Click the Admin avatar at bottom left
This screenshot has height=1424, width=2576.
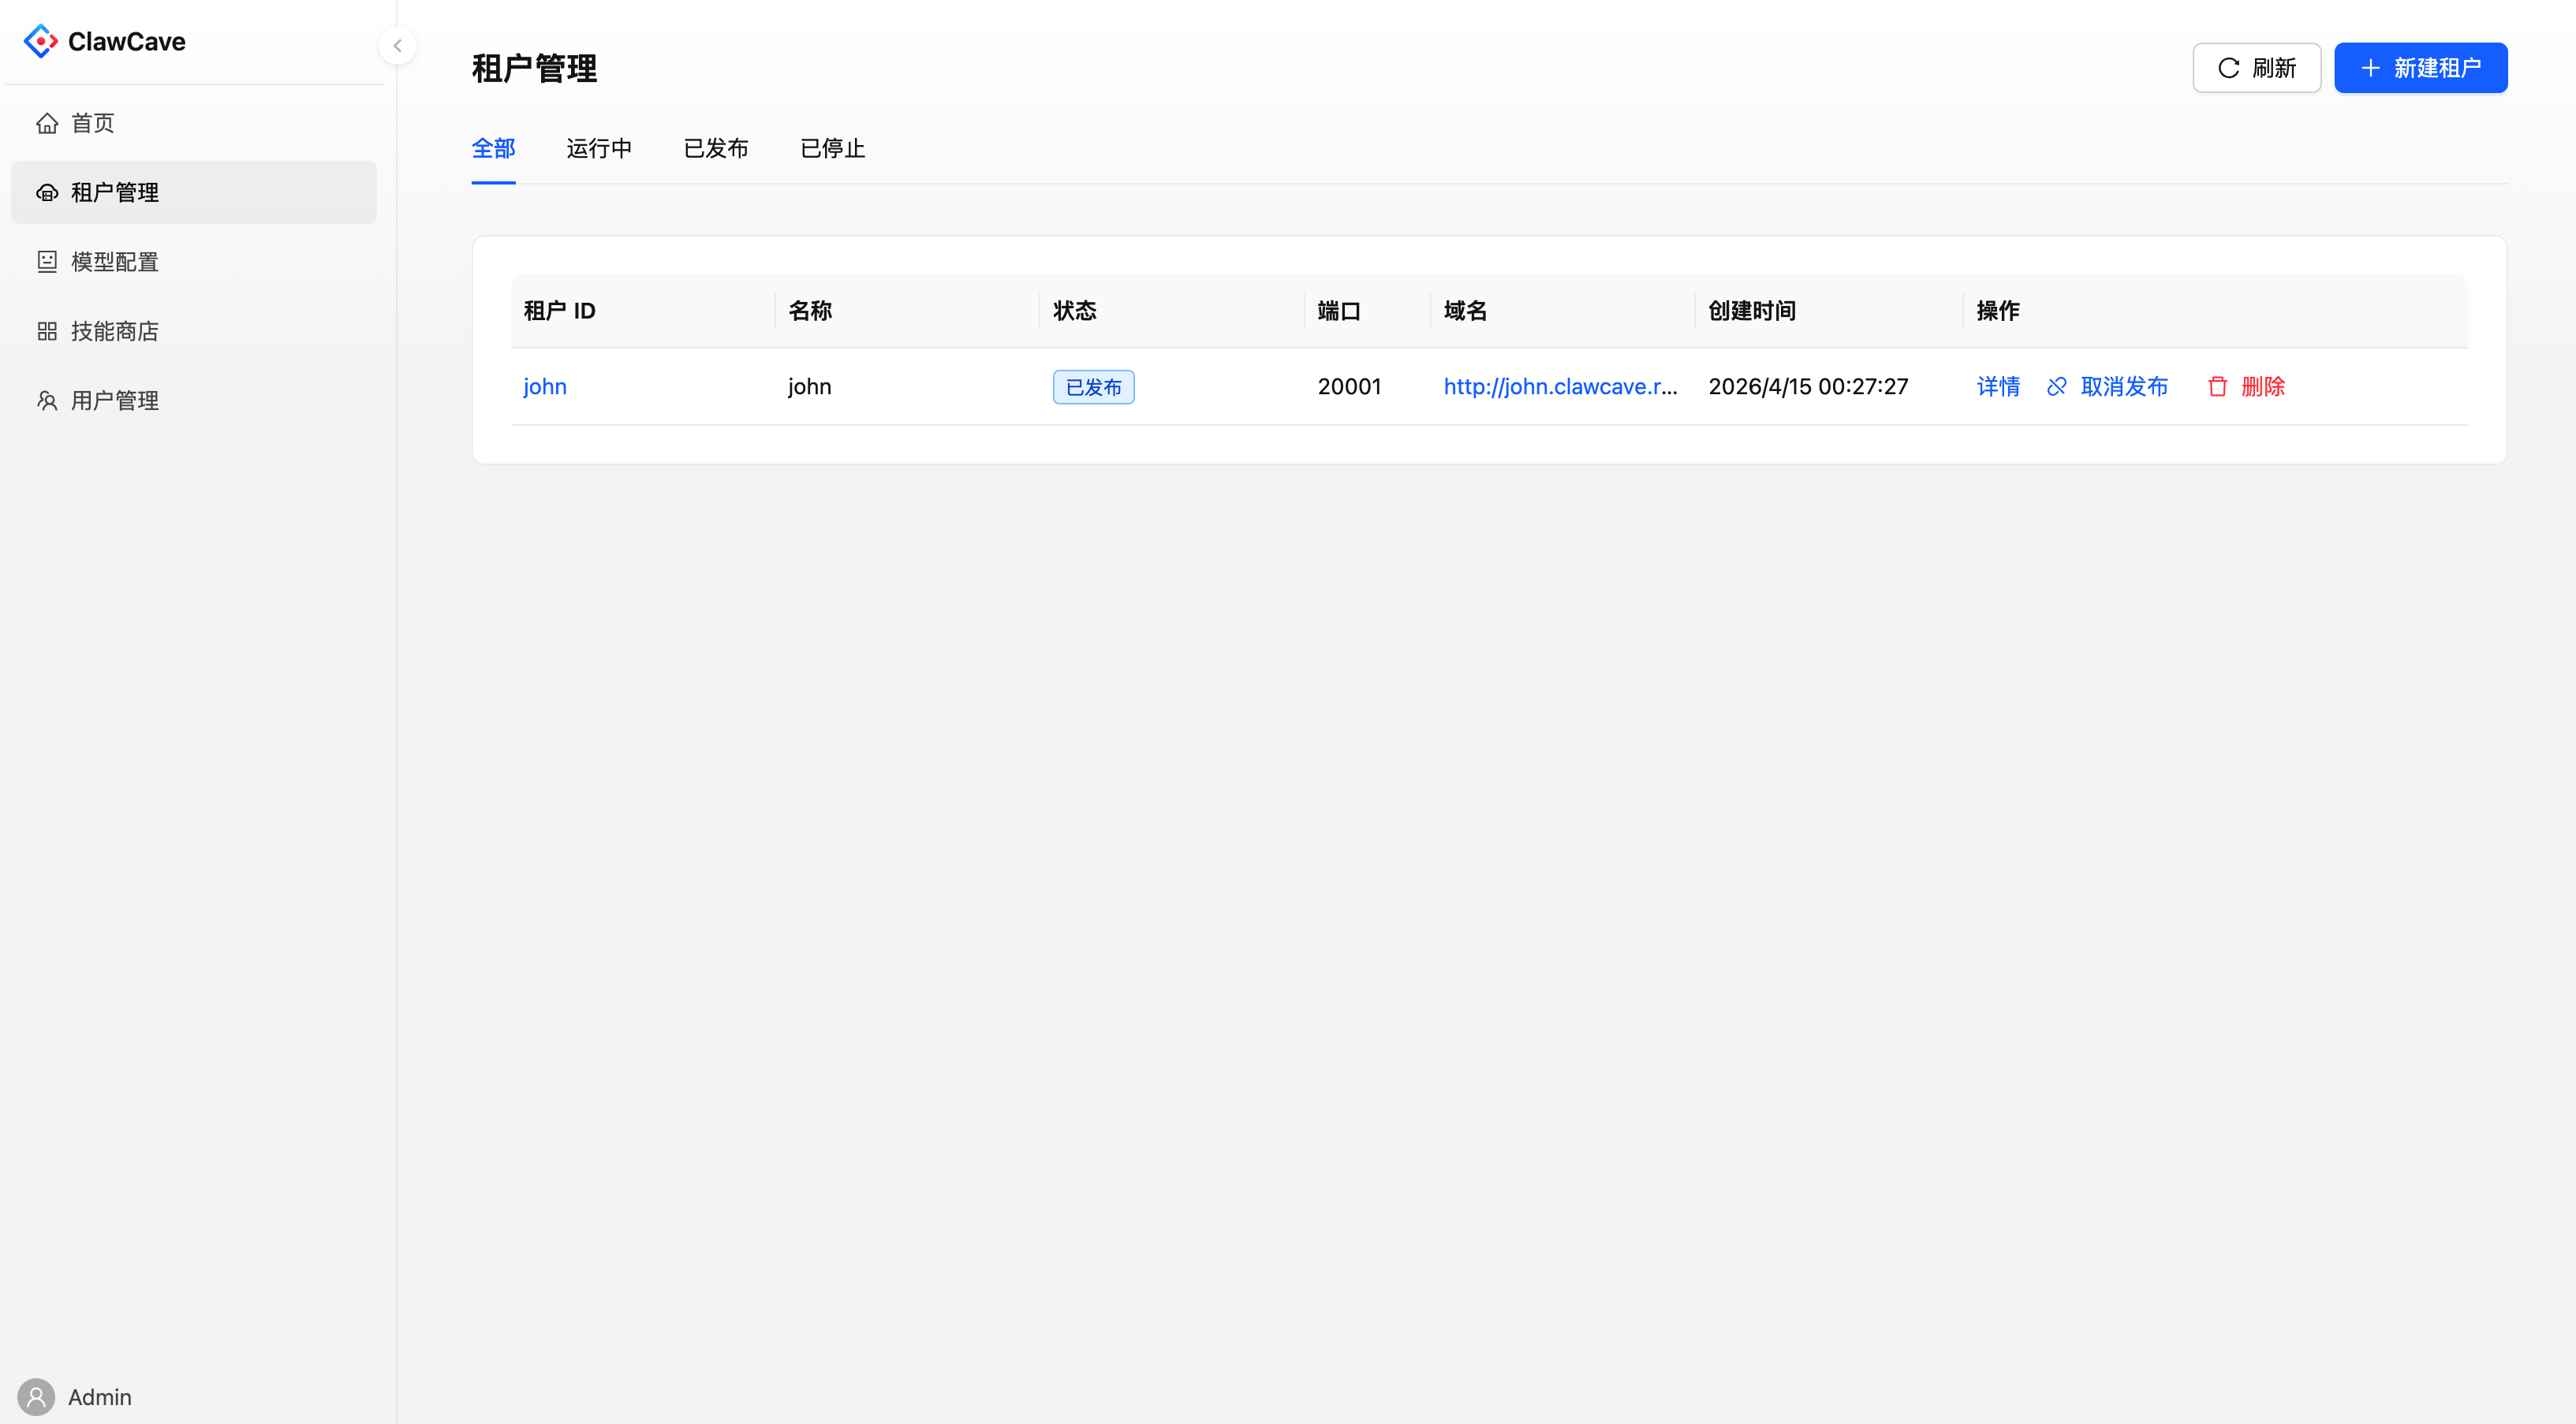(38, 1397)
